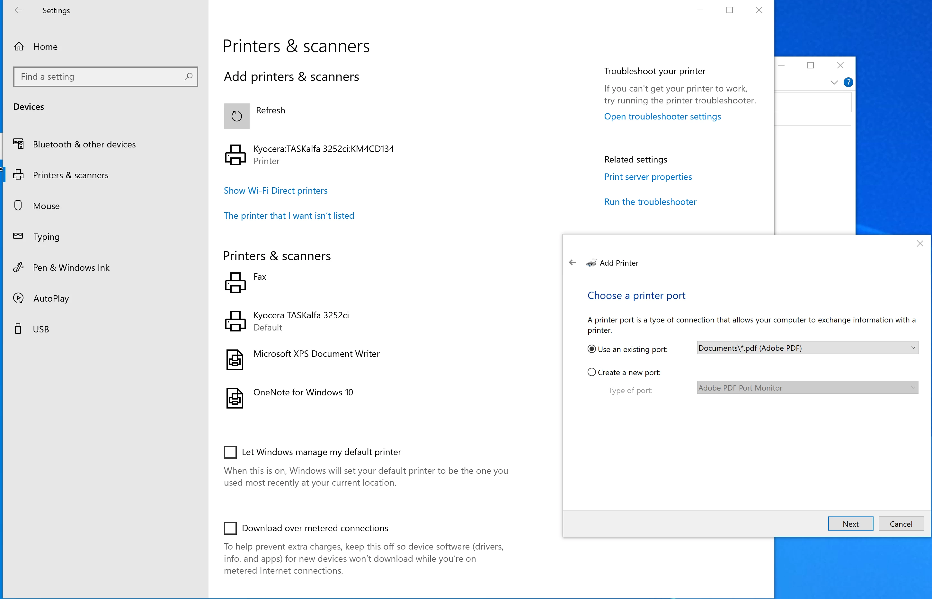Click The printer that I want isn't listed

click(x=288, y=216)
